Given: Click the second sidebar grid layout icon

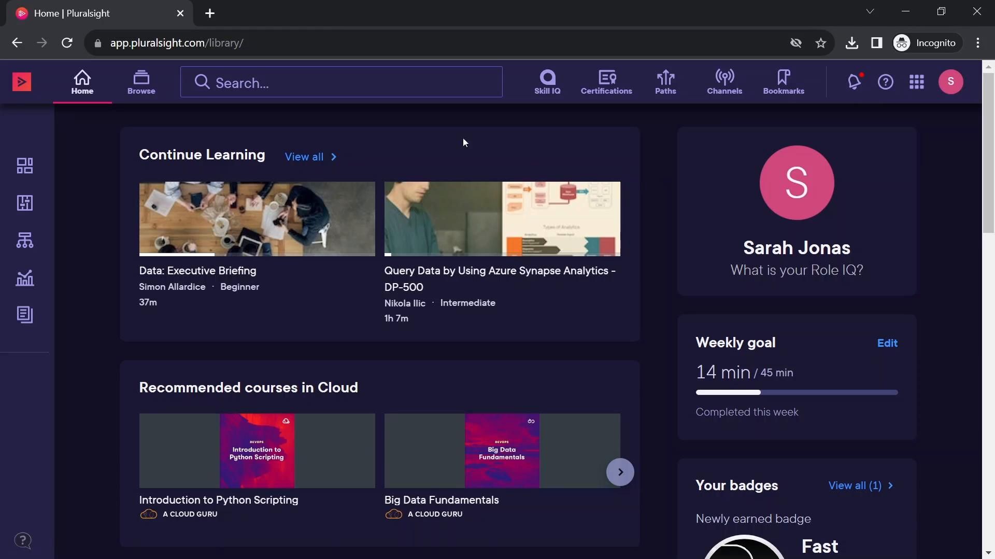Looking at the screenshot, I should 25,203.
